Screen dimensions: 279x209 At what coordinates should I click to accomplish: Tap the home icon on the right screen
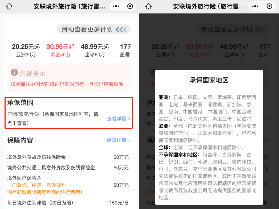pyautogui.click(x=148, y=6)
